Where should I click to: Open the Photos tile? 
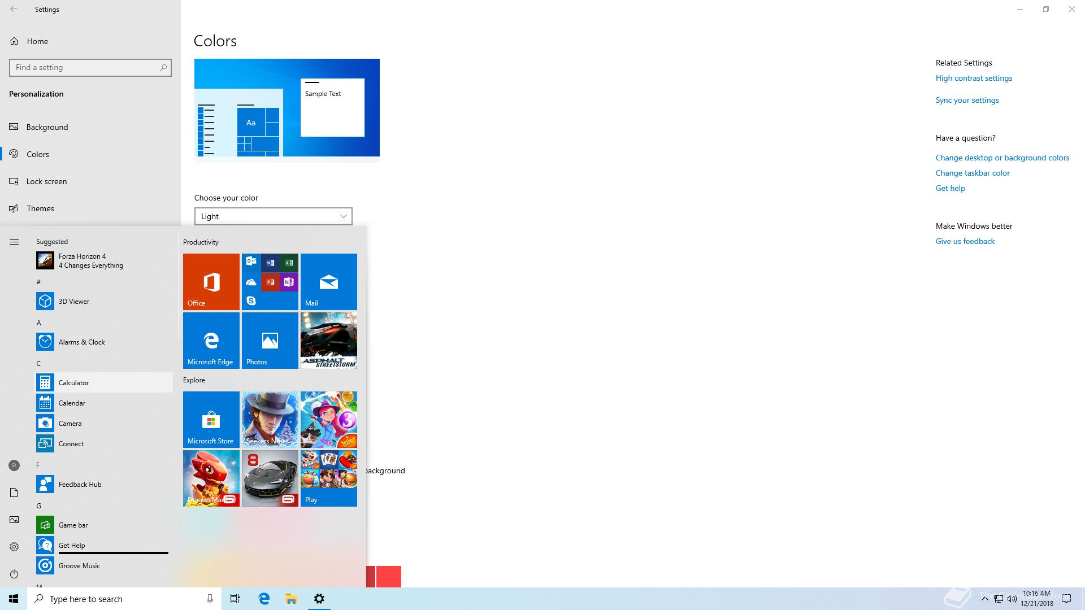coord(270,341)
